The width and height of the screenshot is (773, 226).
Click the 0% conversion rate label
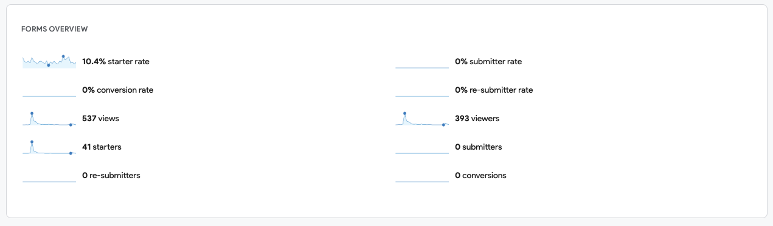118,90
